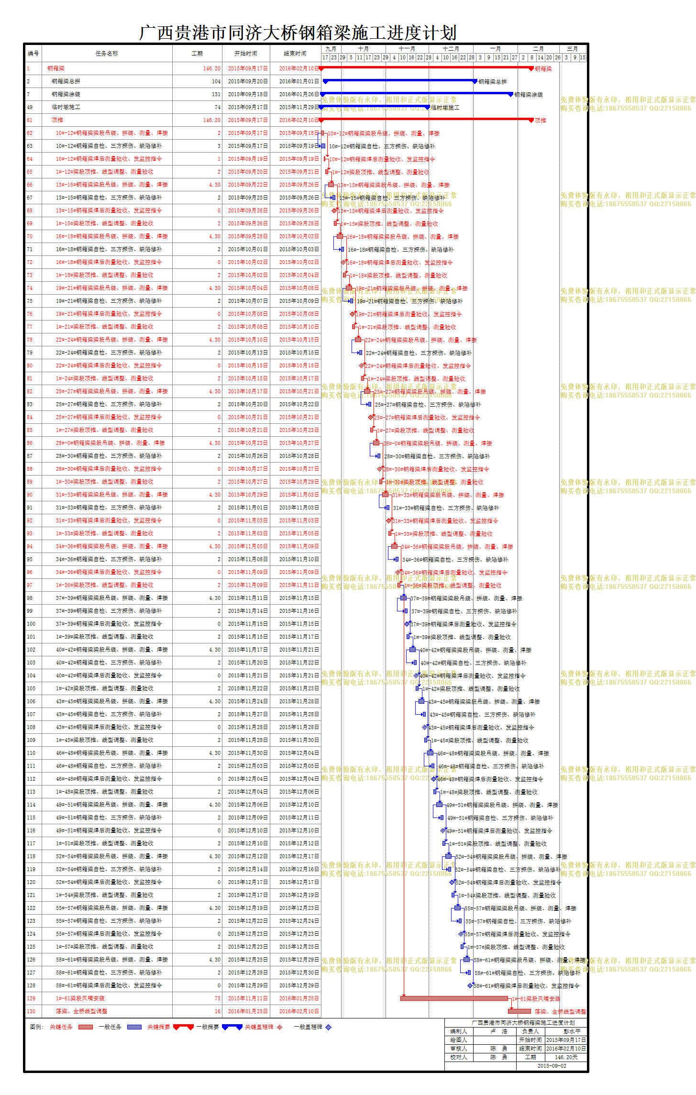Viewport: 696px width, 1095px height.
Task: Click the chart title 广西贵港市同济大桥钢箱梁施工进度计划
Action: [298, 33]
